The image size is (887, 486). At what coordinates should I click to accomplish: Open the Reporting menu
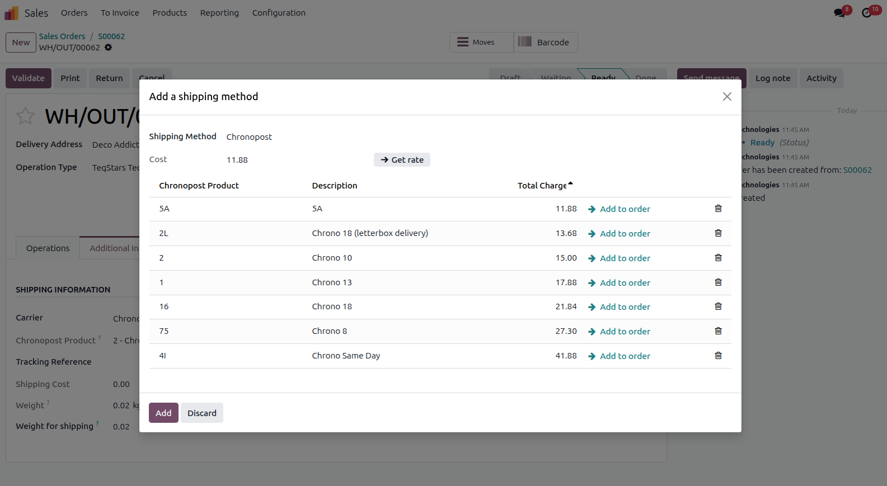[x=219, y=13]
